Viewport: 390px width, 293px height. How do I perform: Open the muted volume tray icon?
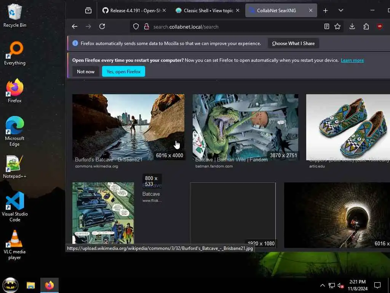tap(340, 285)
